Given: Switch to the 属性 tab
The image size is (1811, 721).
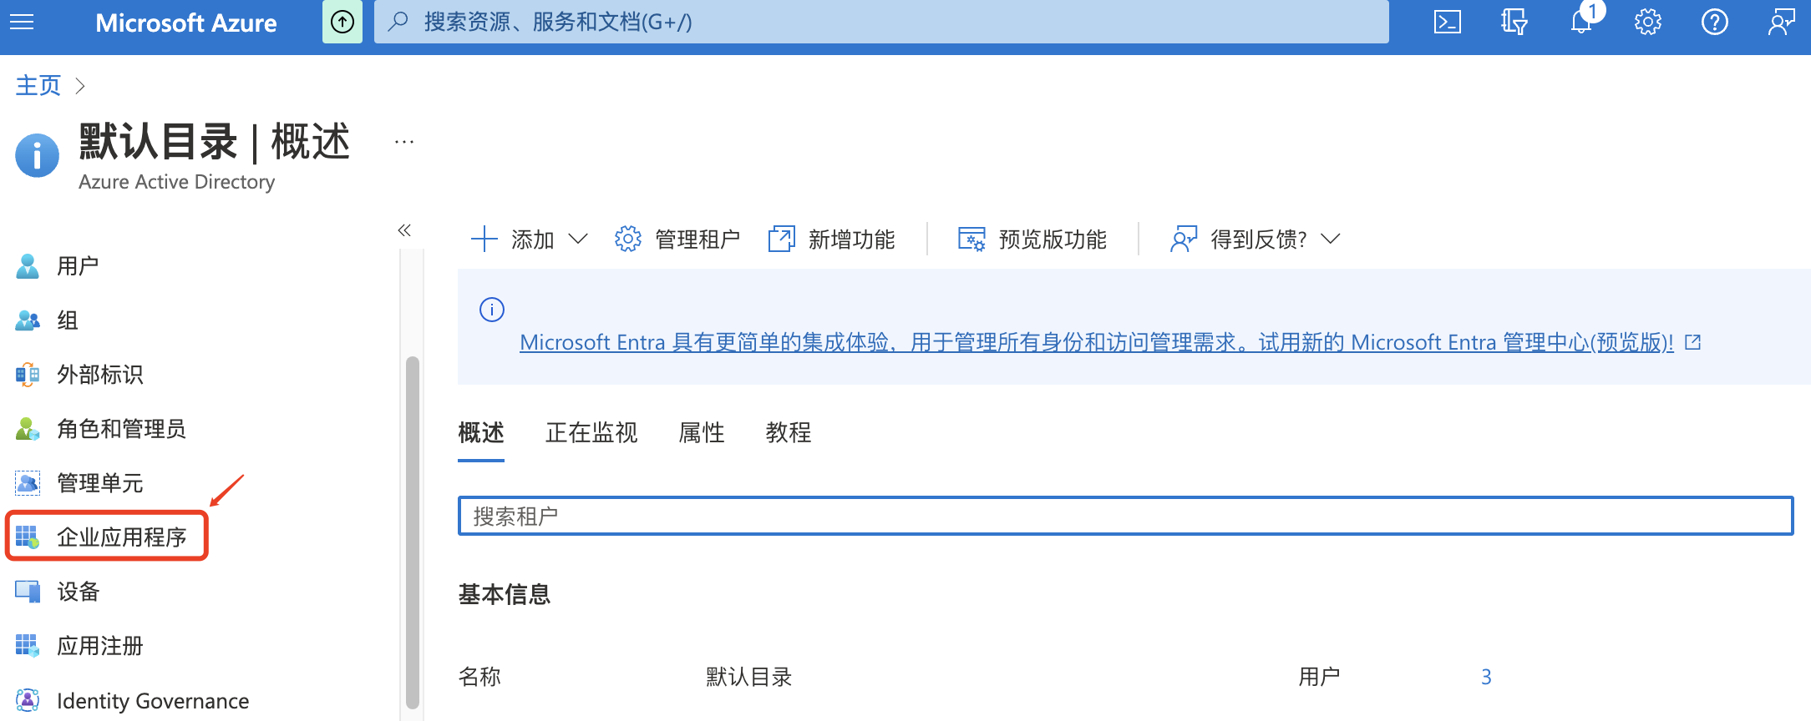Looking at the screenshot, I should coord(702,433).
